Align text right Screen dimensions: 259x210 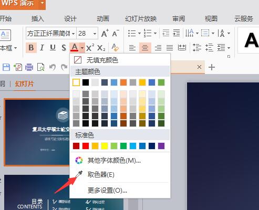158,48
